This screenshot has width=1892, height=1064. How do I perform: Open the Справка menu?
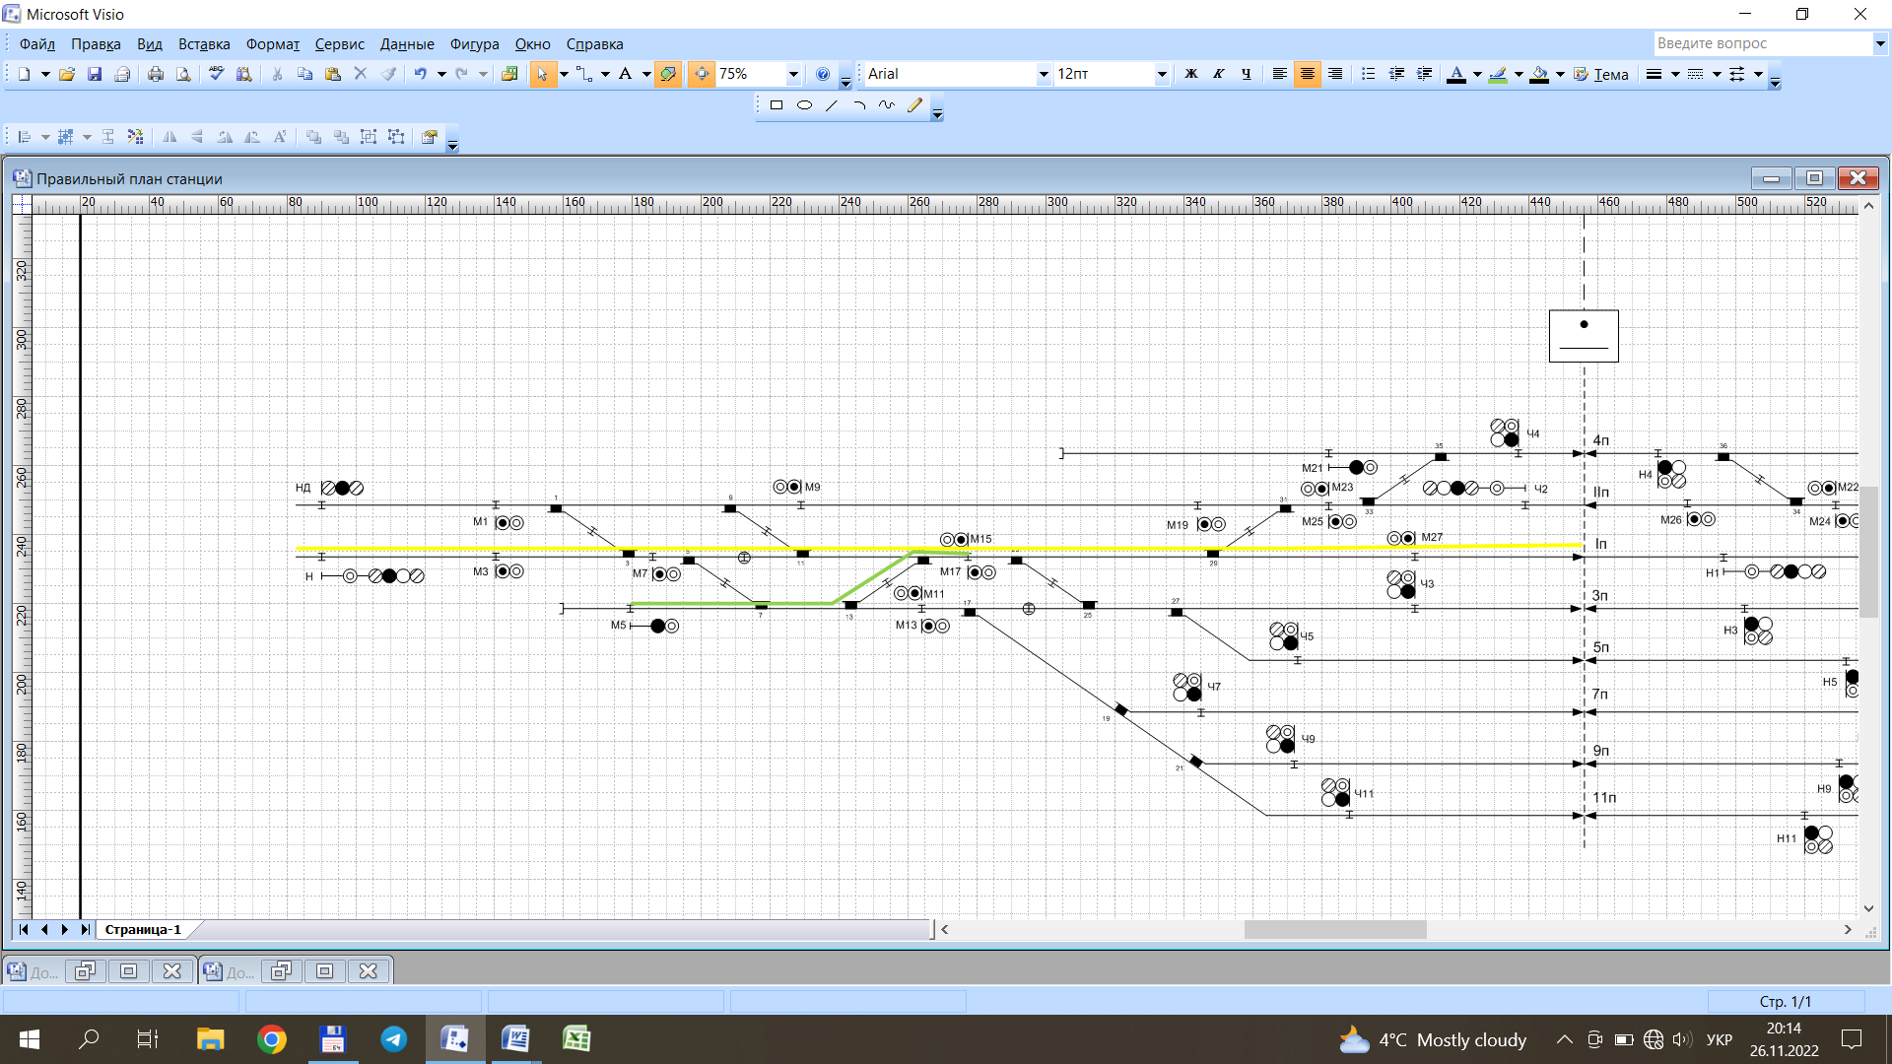(594, 44)
